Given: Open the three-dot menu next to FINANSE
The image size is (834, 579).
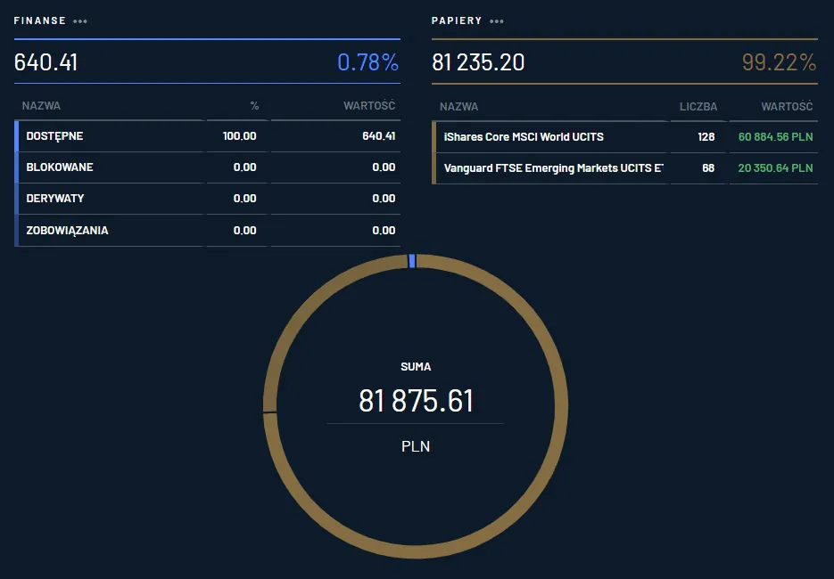Looking at the screenshot, I should click(80, 21).
